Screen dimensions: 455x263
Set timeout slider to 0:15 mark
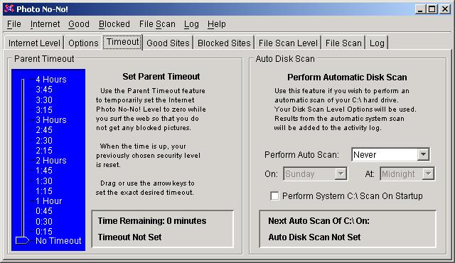44,232
